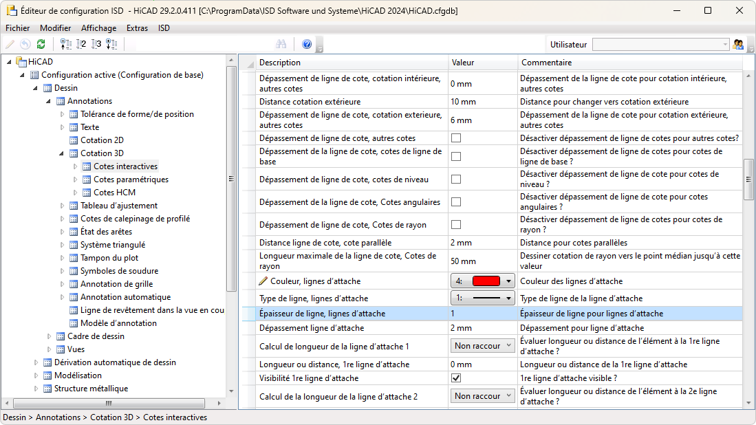Click the 10 mm Distance cotation extérieure value

pyautogui.click(x=483, y=102)
